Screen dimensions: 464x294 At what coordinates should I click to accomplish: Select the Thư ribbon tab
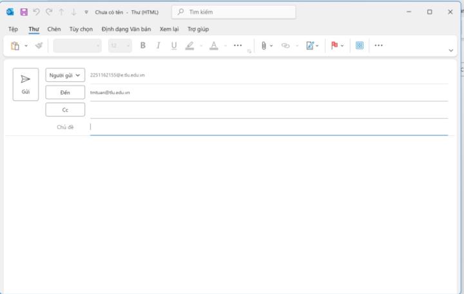34,29
